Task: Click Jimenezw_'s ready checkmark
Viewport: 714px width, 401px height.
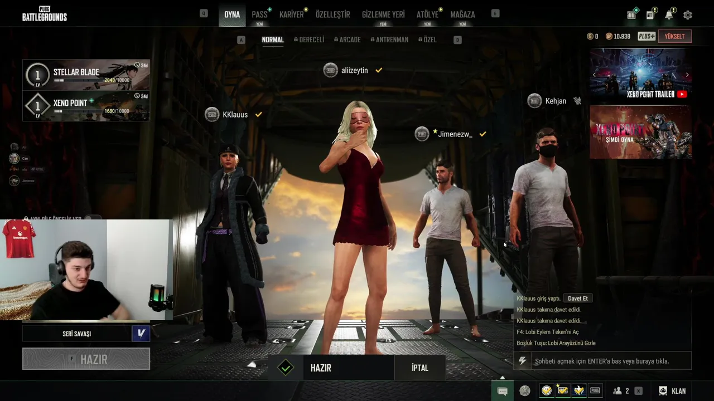Action: pos(483,134)
